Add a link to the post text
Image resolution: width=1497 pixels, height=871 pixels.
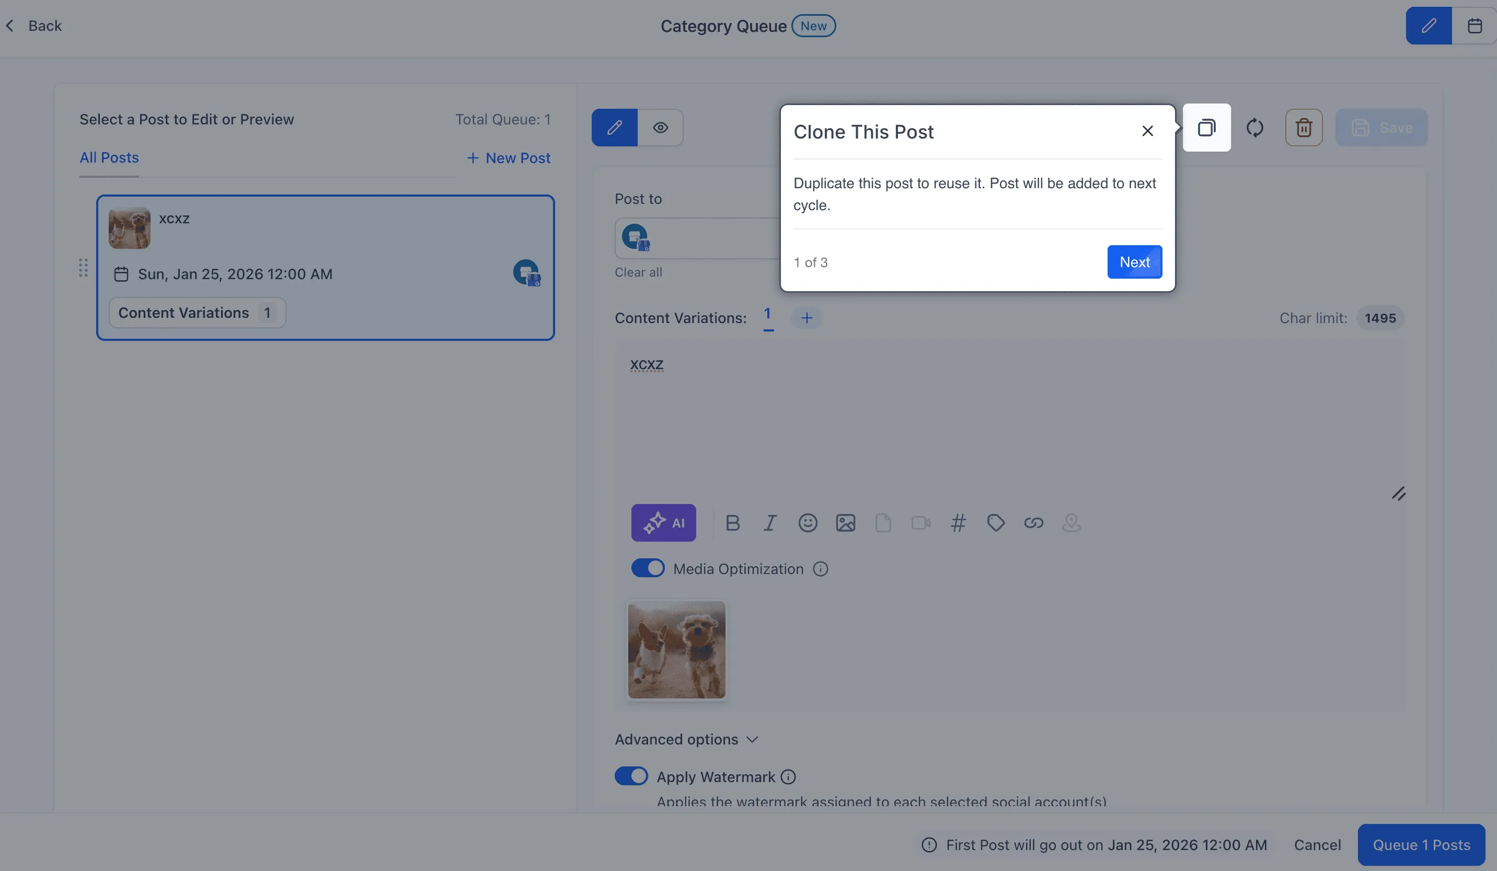(x=1034, y=523)
